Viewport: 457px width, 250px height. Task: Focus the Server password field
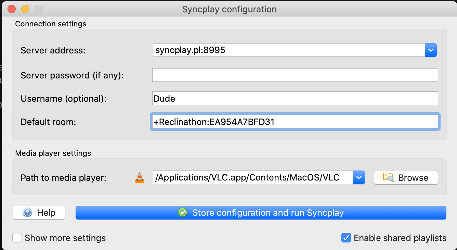(295, 75)
